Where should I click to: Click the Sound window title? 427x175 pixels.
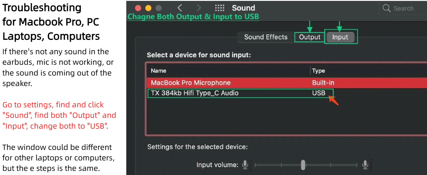click(243, 8)
